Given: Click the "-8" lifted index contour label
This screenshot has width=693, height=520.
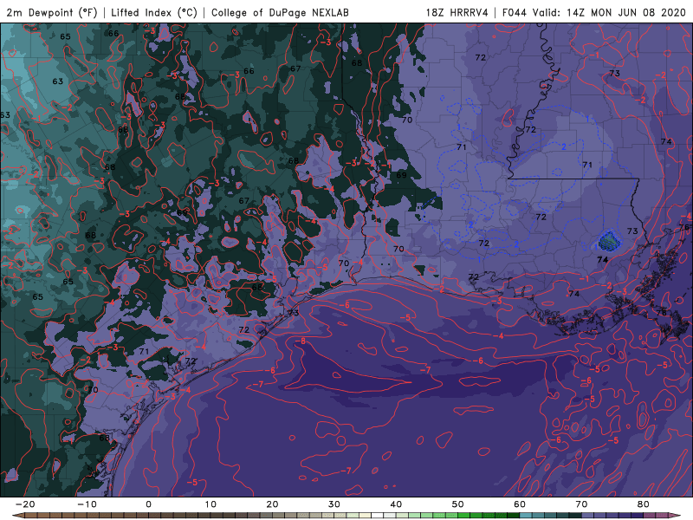Looking at the screenshot, I should tap(300, 341).
